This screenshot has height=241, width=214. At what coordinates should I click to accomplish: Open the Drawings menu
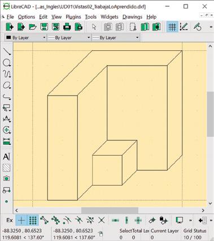pyautogui.click(x=132, y=17)
